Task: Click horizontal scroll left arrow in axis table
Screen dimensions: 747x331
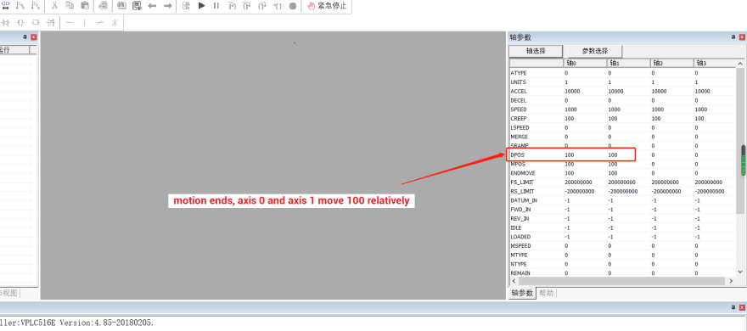Action: 514,282
